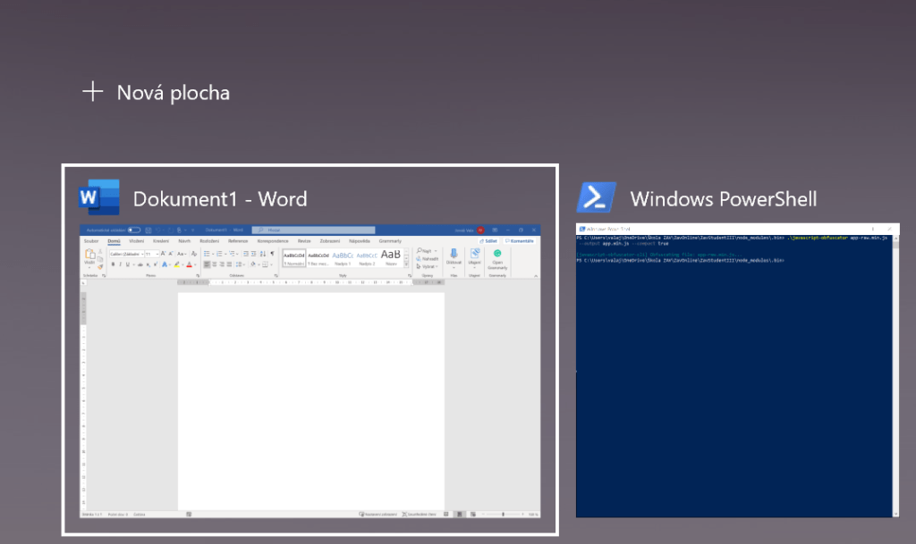Toggle the Automatické ukládání switch
Screen dimensions: 916x544
134,230
